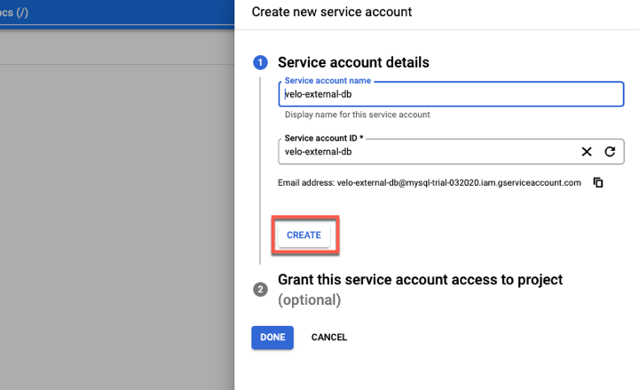Image resolution: width=639 pixels, height=390 pixels.
Task: Select the step 1 circle indicator
Action: point(260,63)
